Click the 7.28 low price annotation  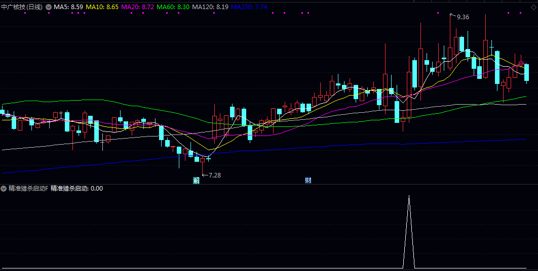214,175
